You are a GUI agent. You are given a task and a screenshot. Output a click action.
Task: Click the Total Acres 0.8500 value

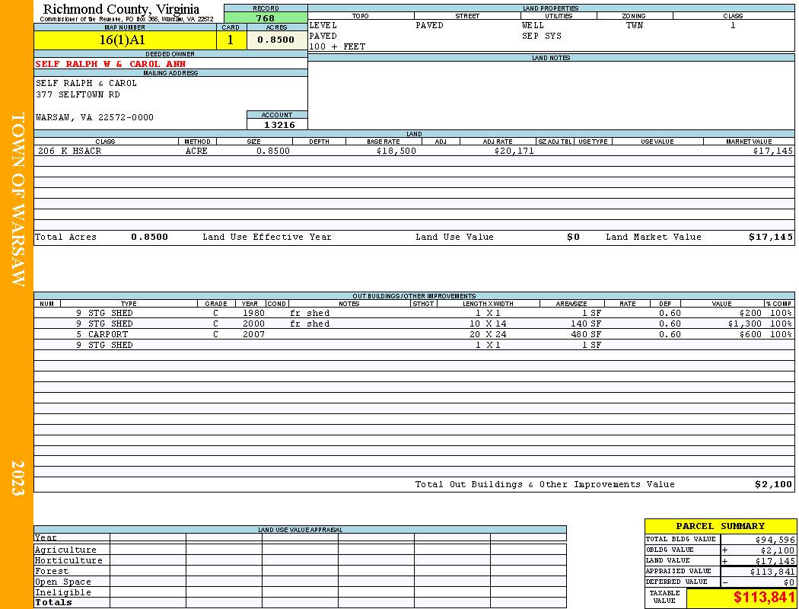point(149,237)
